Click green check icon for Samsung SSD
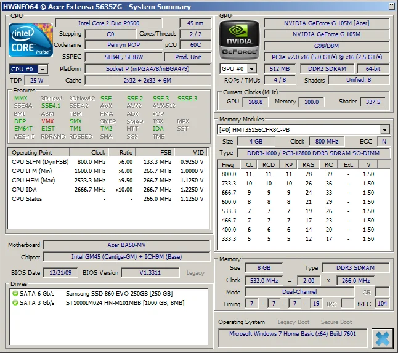Screen dimensions: 398x353 tap(15, 294)
